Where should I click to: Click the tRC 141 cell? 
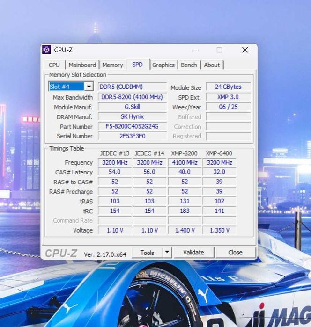pyautogui.click(x=219, y=211)
